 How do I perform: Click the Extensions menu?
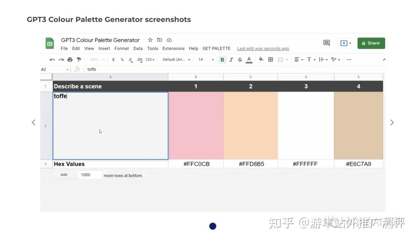(173, 48)
